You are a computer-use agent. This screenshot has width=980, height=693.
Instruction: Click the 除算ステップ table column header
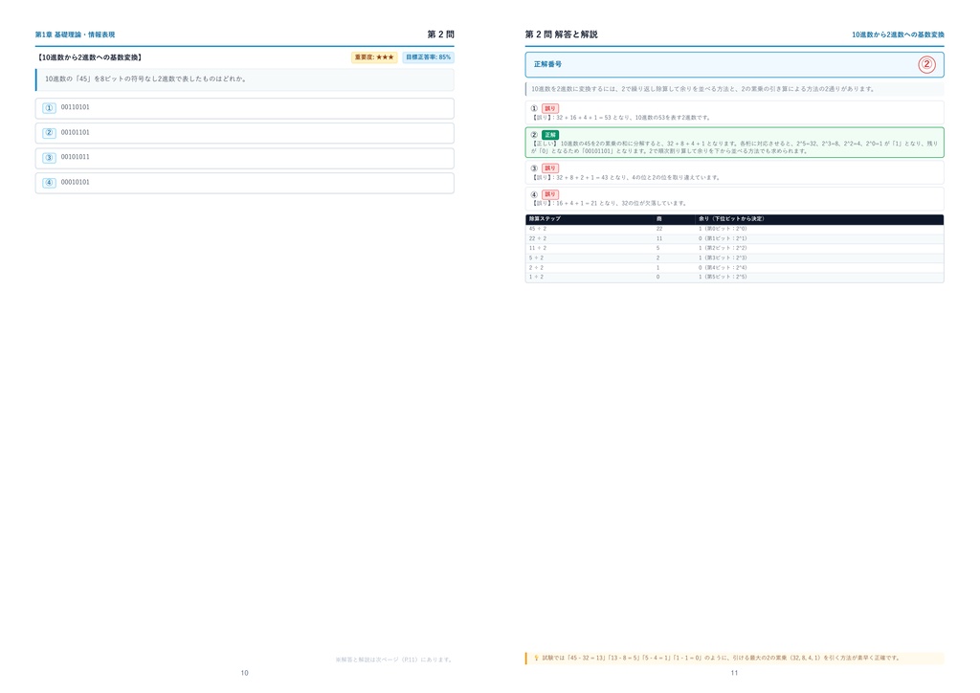pos(545,219)
